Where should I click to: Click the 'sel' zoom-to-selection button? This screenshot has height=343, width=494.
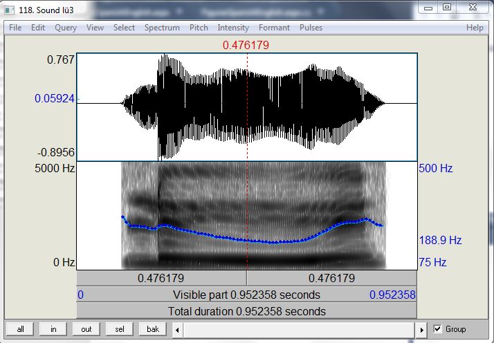point(120,329)
